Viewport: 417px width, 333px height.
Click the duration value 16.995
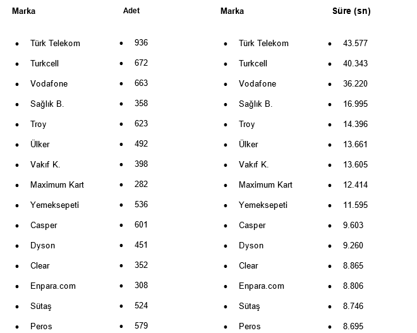(355, 104)
